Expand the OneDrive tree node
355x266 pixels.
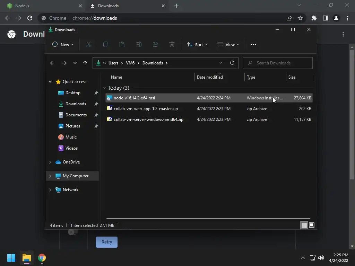tap(50, 162)
